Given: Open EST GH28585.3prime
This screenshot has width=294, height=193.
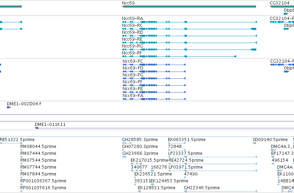Looking at the screenshot, I should (140, 140).
